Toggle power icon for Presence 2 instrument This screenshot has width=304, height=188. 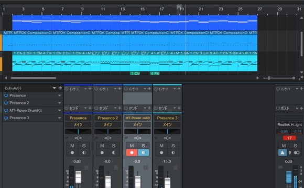pyautogui.click(x=6, y=103)
